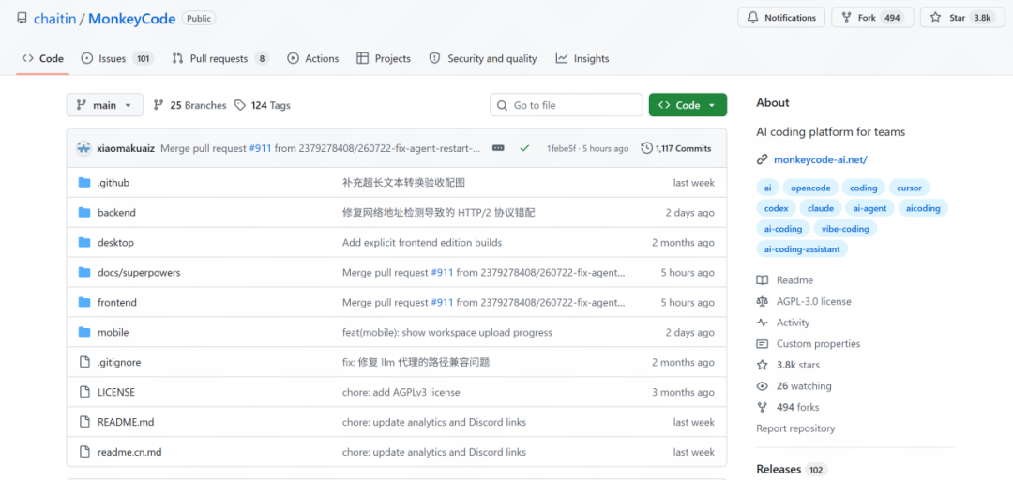The image size is (1013, 480).
Task: Expand the green Code dropdown button
Action: coord(688,105)
